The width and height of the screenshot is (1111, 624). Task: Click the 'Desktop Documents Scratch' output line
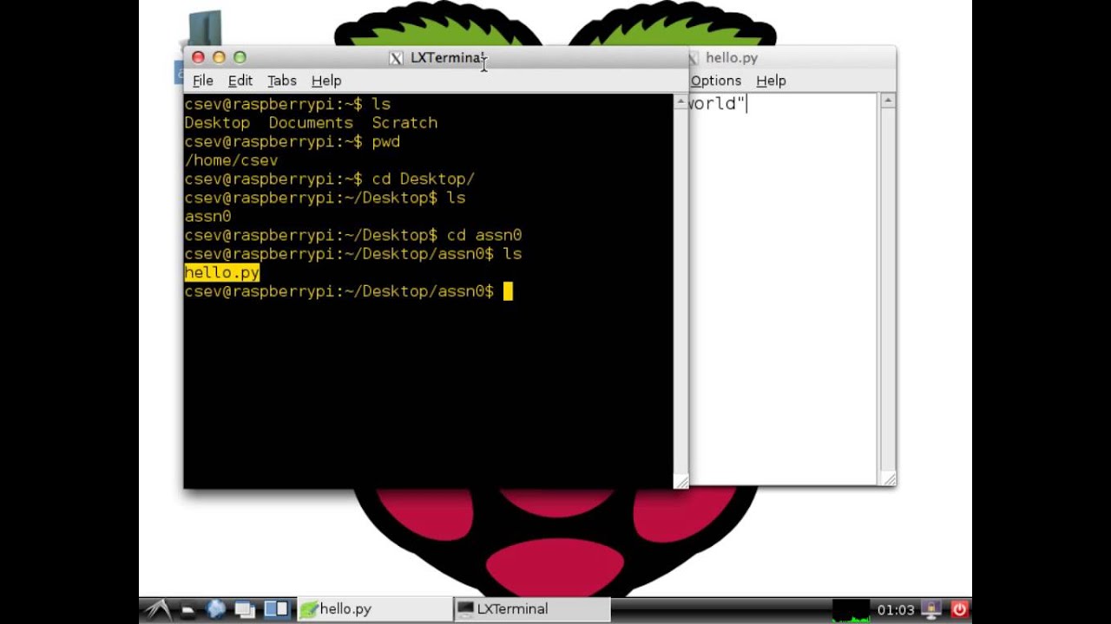pos(311,123)
